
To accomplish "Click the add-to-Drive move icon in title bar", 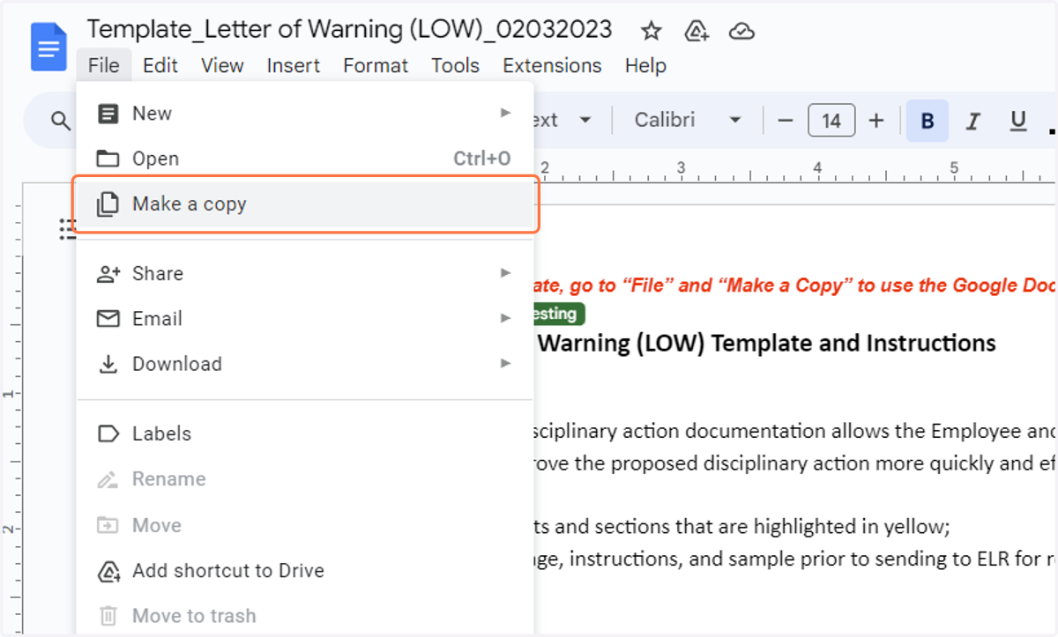I will [x=697, y=33].
